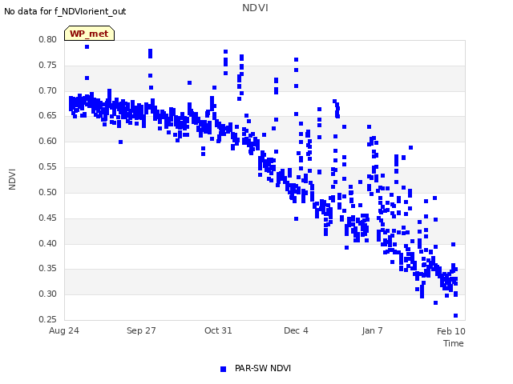Click the NDVI chart title
This screenshot has height=384, width=513.
pyautogui.click(x=255, y=7)
